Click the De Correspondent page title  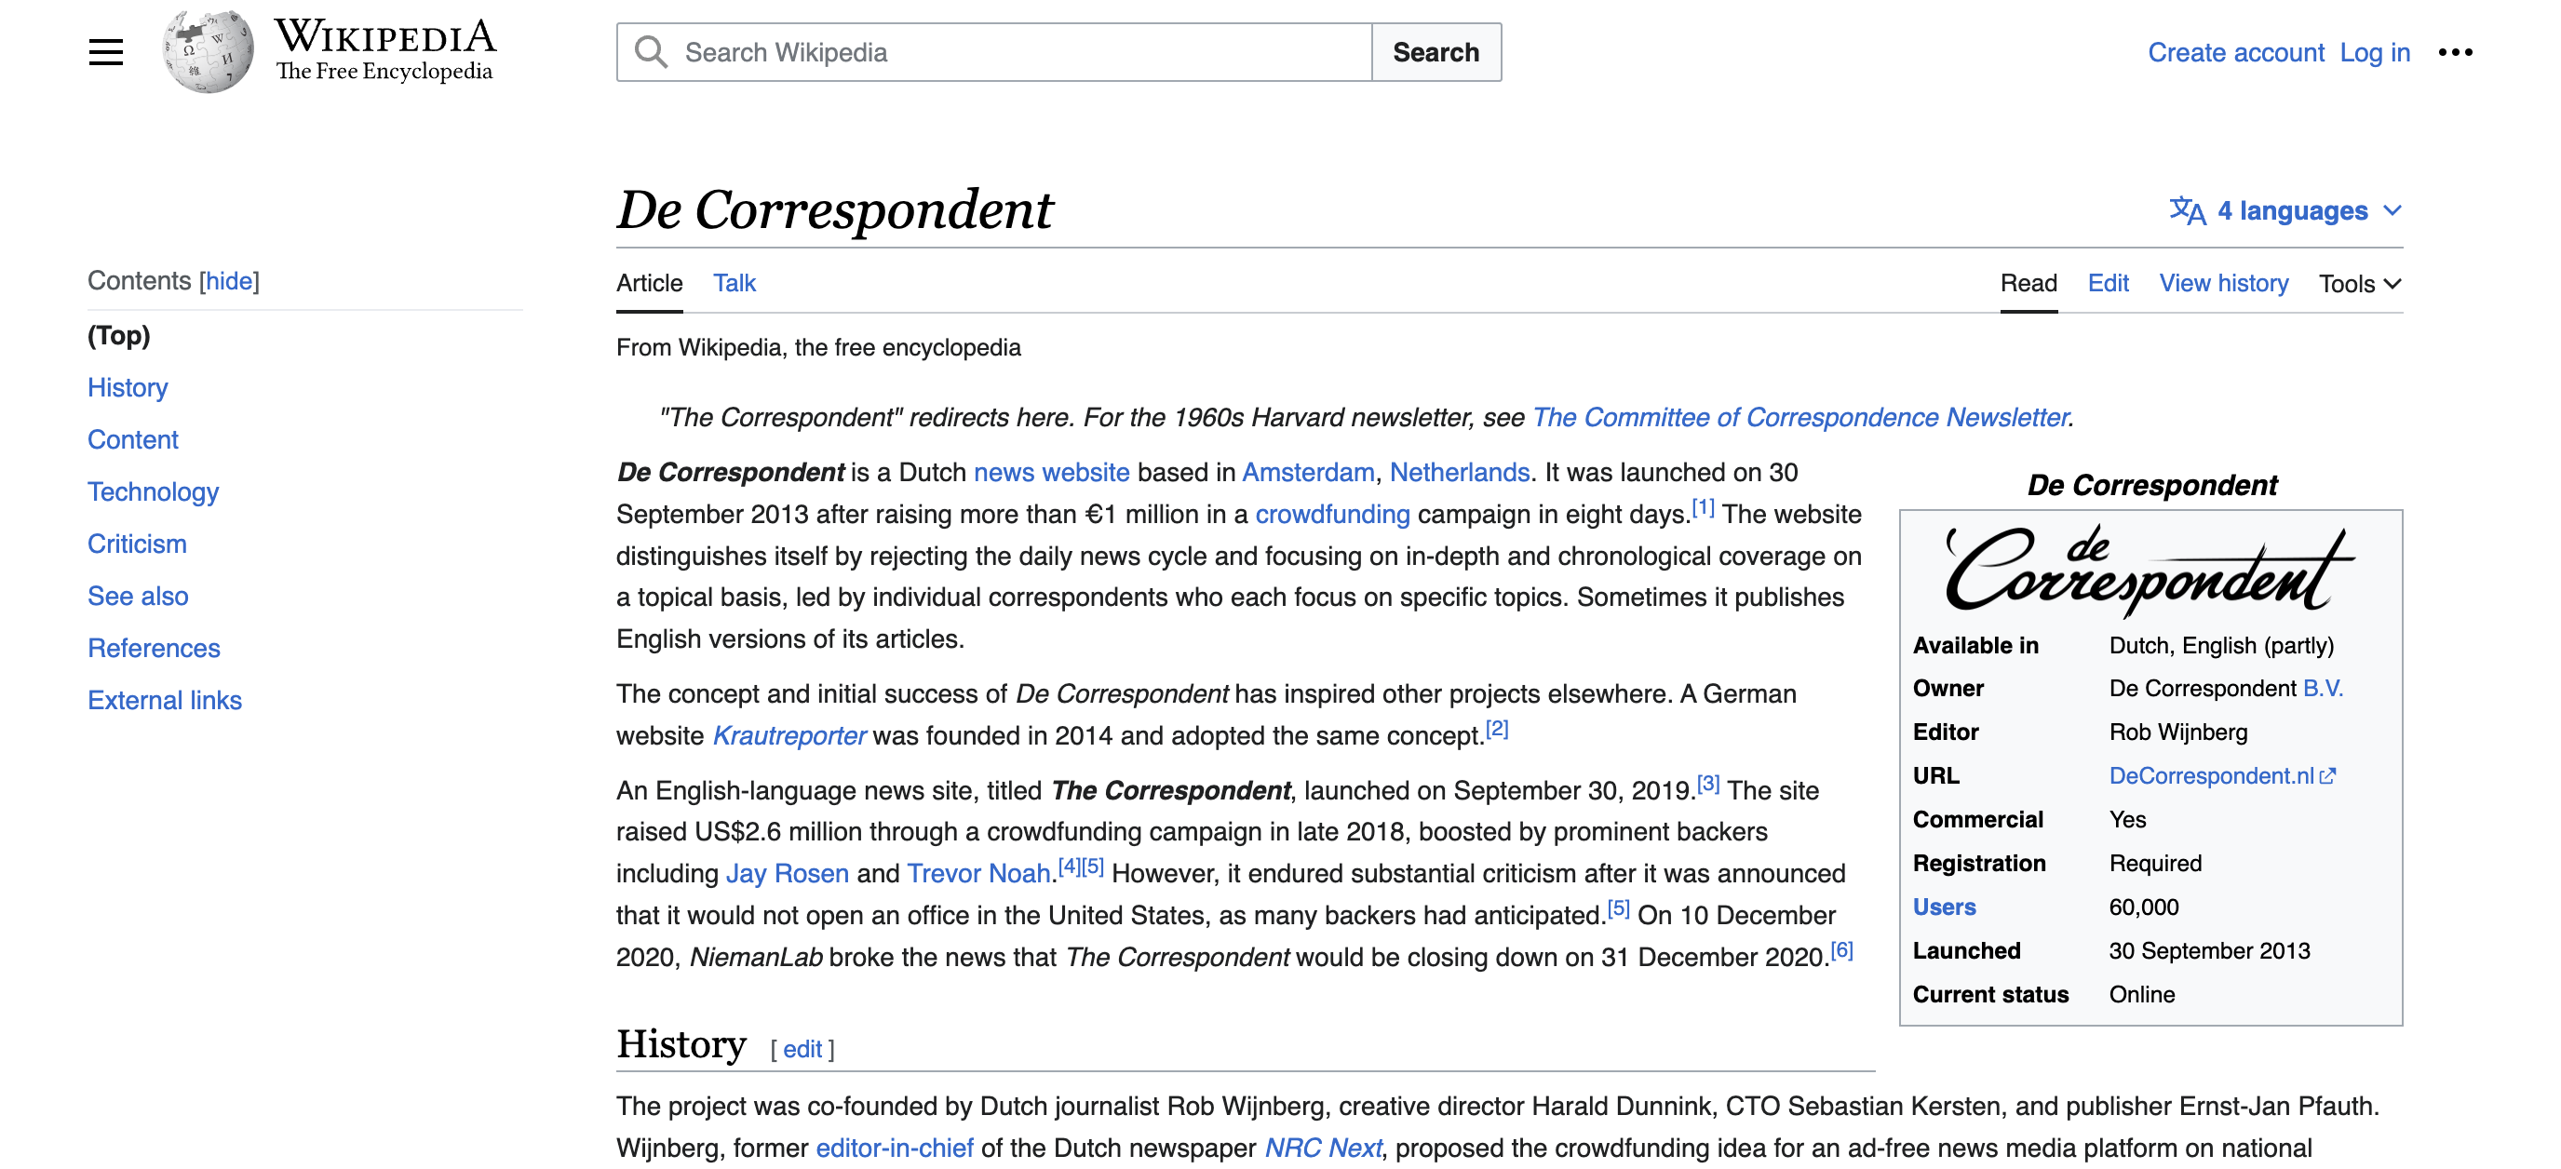833,209
